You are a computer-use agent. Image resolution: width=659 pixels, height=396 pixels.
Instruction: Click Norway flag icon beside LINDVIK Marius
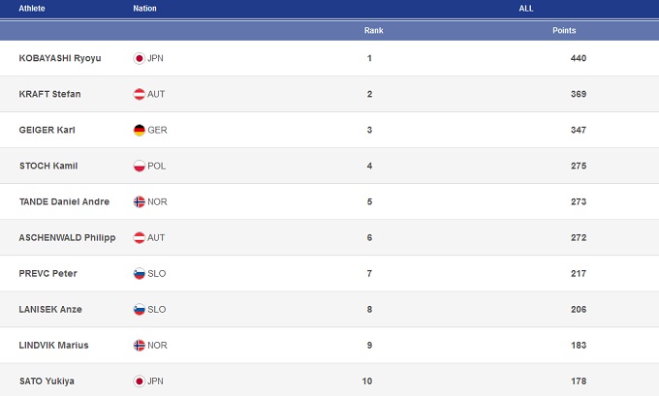tap(139, 345)
